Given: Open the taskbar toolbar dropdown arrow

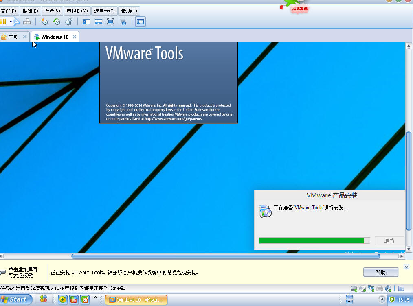Looking at the screenshot, I should pos(349,302).
